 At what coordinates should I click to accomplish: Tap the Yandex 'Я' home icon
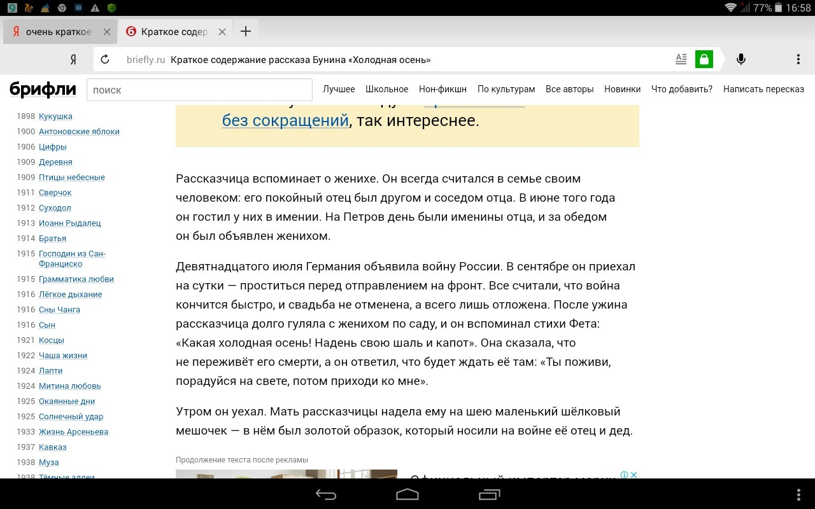(x=73, y=60)
